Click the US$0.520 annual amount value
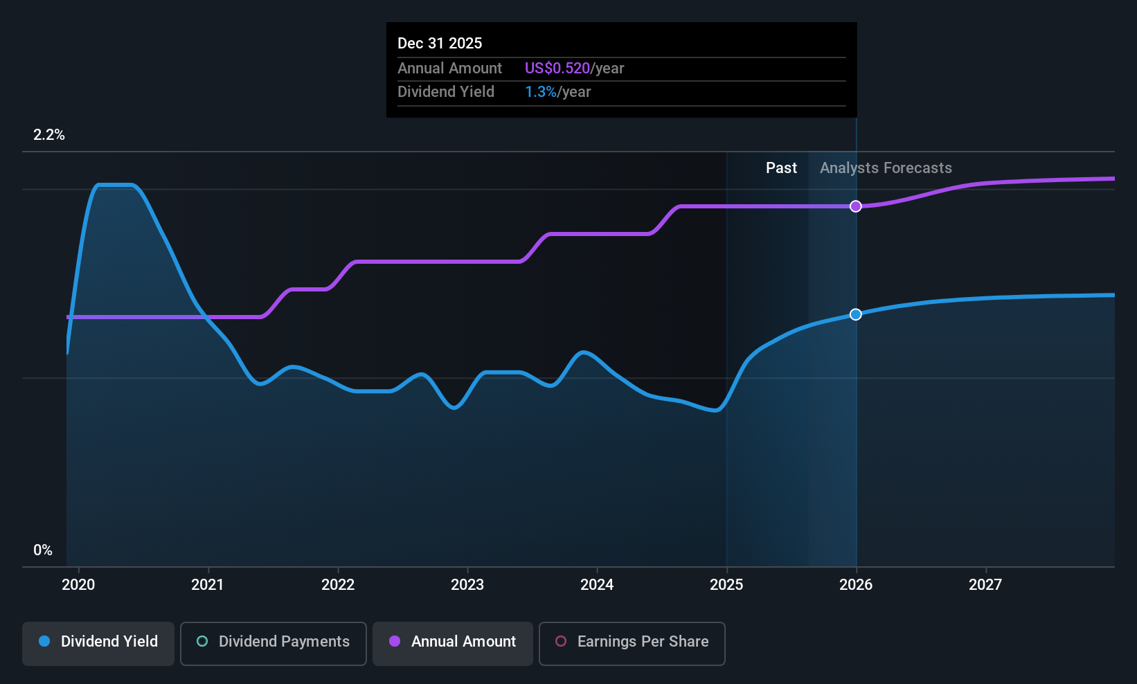The image size is (1137, 684). [557, 69]
